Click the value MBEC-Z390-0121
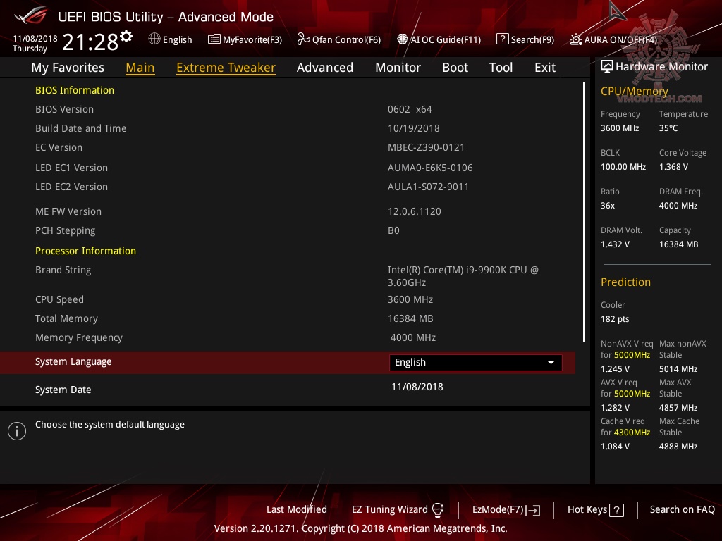Screen dimensions: 722x541 [426, 148]
